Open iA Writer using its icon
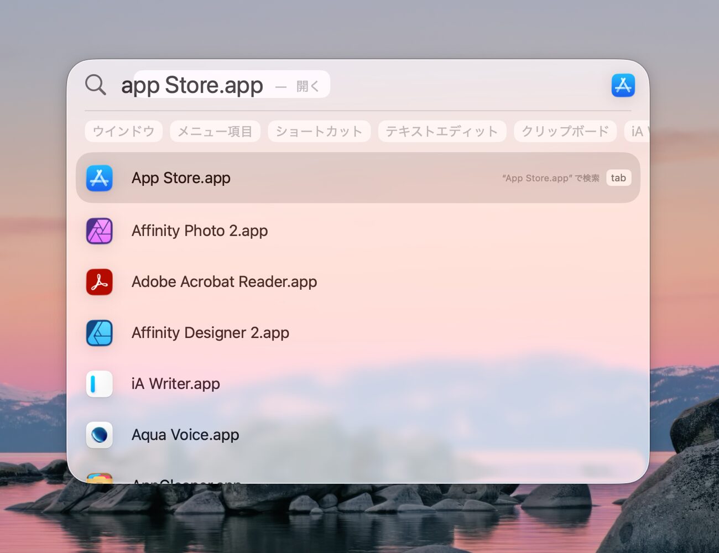 point(99,383)
